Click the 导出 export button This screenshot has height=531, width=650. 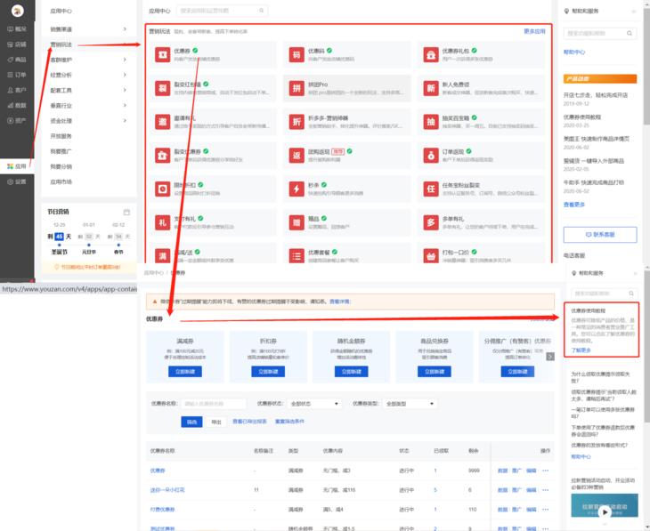(216, 422)
